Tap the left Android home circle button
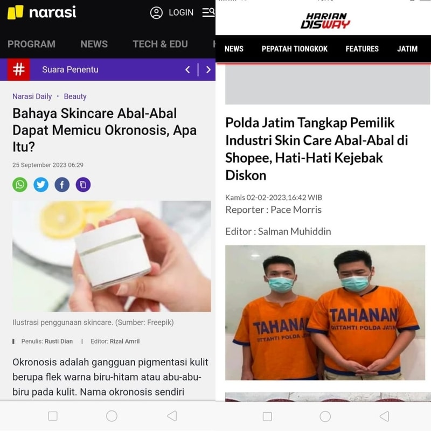Screen dimensions: 431x431 click(112, 416)
